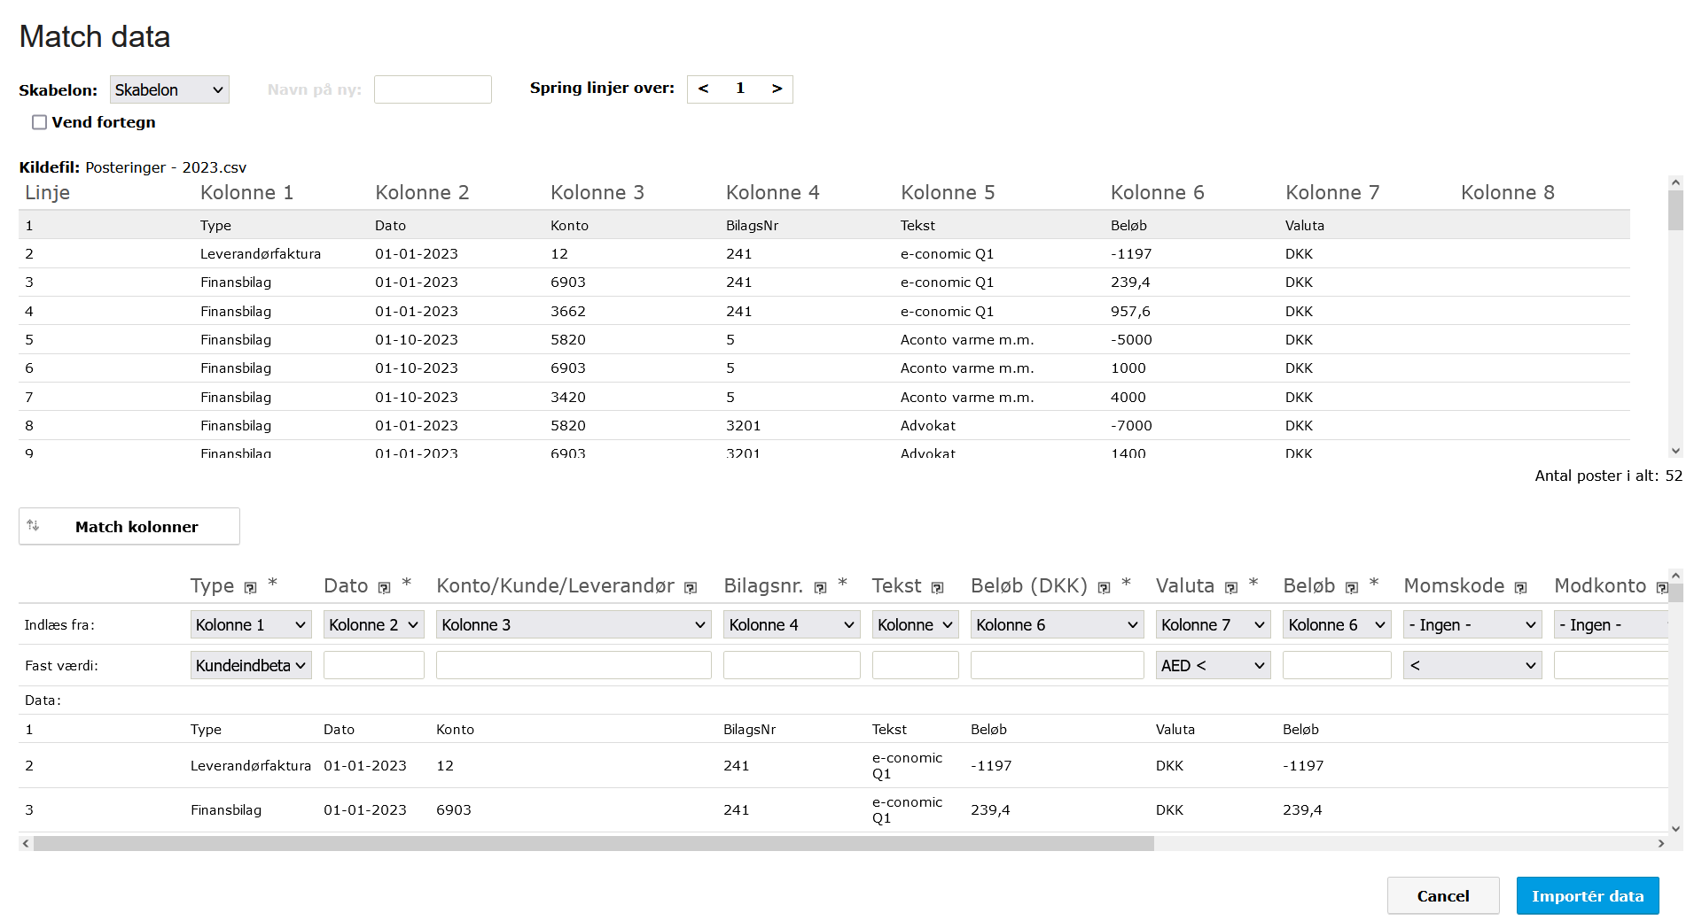Viewport: 1702px width, 921px height.
Task: Increase skipped lines with right arrow
Action: pos(777,89)
